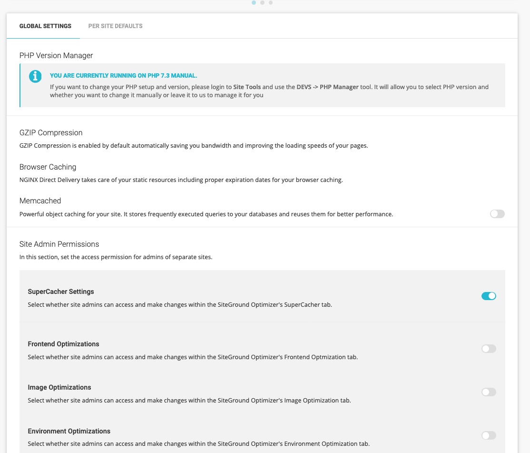Click 'GZIP Compression is enabled by default' description

[194, 145]
